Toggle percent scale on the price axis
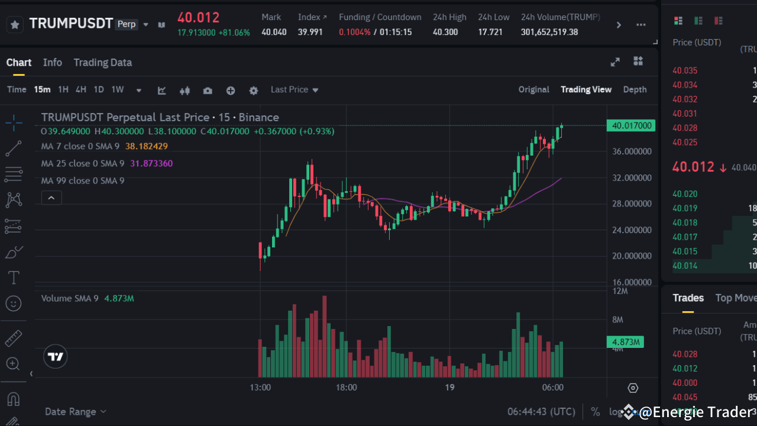This screenshot has height=426, width=757. pyautogui.click(x=596, y=412)
